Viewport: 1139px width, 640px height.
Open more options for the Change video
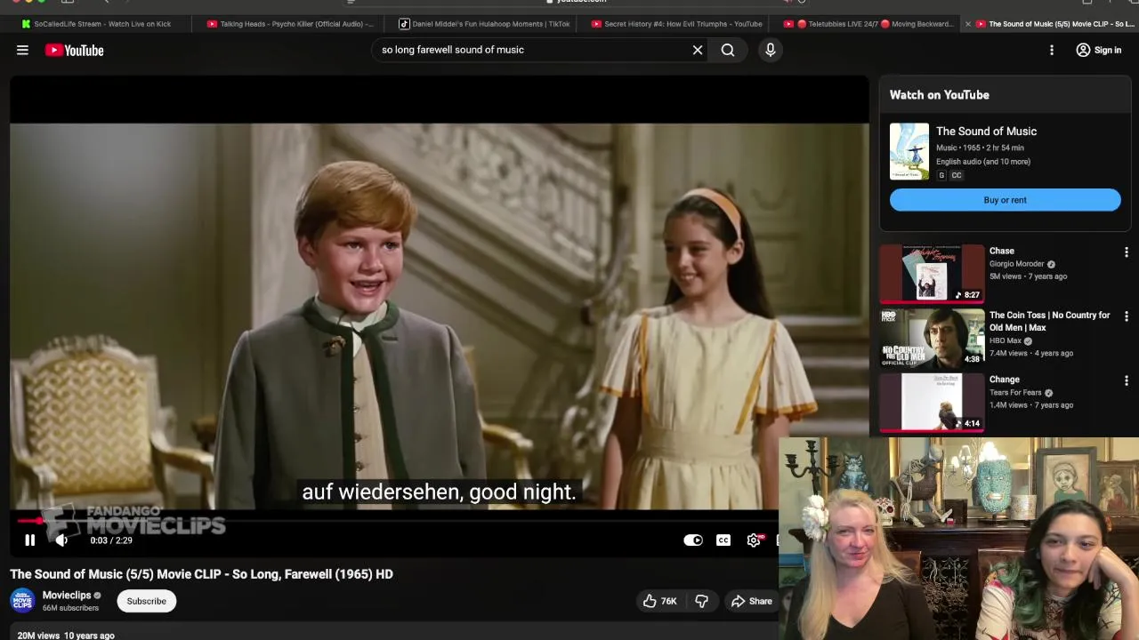coord(1126,380)
